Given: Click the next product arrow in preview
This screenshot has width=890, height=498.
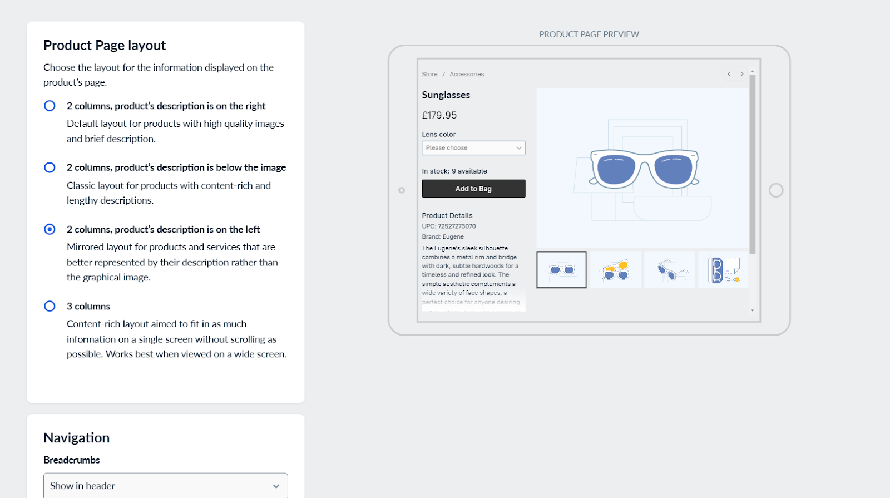Looking at the screenshot, I should click(x=741, y=74).
